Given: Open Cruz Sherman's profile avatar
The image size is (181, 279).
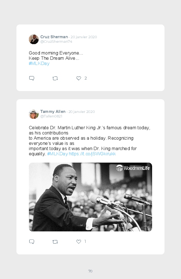Looking at the screenshot, I should click(x=34, y=39).
